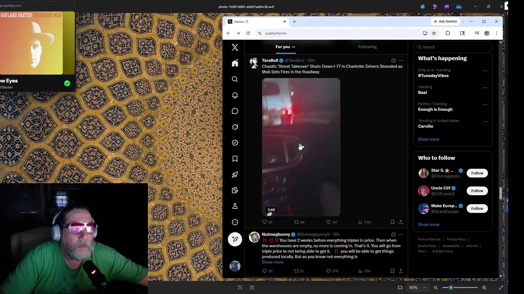This screenshot has height=294, width=524.
Task: Open Premium rocket icon in X sidebar
Action: 235,175
